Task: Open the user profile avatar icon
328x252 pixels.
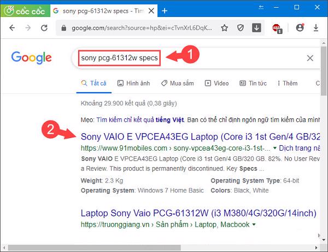Action: coord(300,28)
